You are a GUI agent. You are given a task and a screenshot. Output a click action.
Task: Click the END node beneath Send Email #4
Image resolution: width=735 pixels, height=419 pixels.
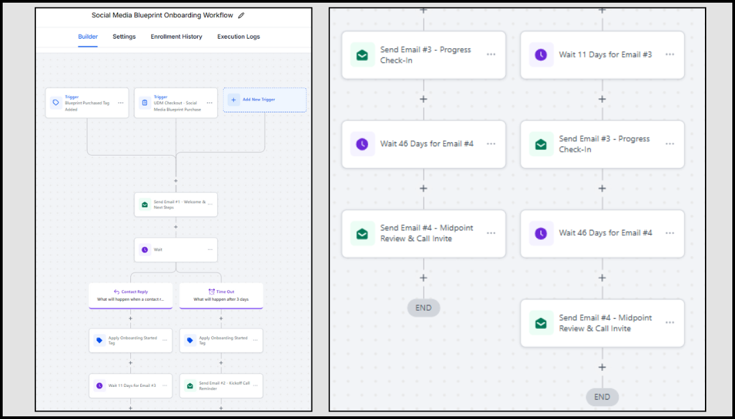(x=602, y=396)
